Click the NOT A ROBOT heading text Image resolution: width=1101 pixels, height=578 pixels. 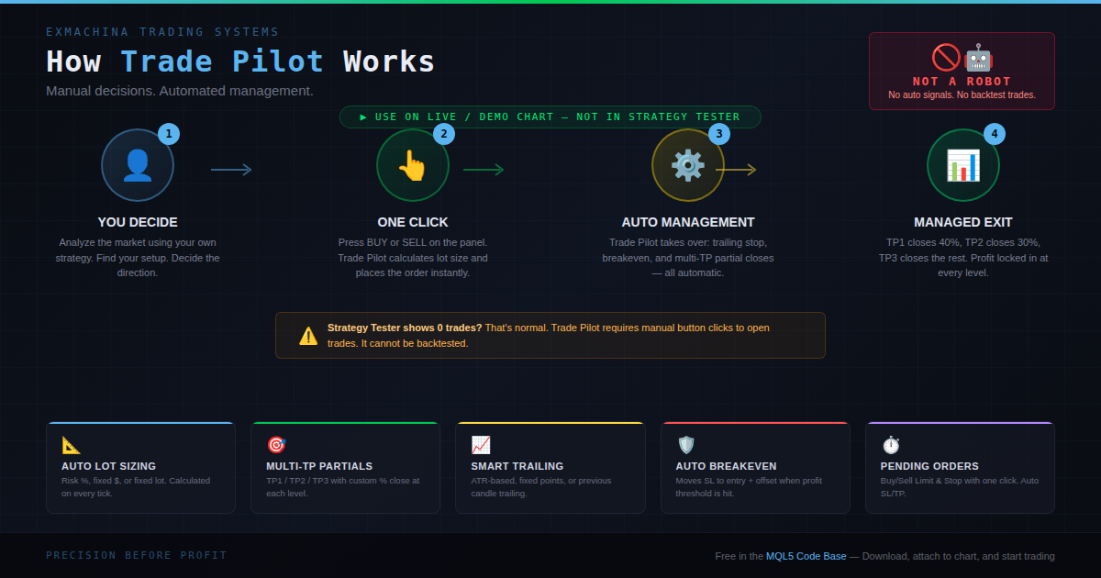962,82
